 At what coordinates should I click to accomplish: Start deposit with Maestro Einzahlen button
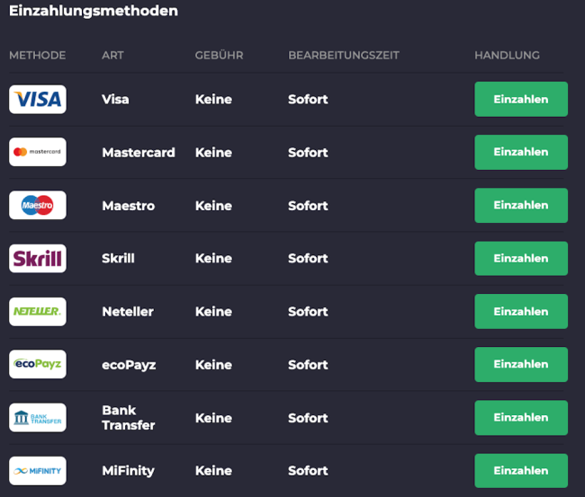click(x=521, y=205)
